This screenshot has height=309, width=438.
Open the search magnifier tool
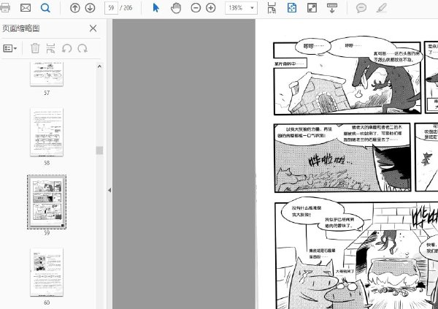45,8
